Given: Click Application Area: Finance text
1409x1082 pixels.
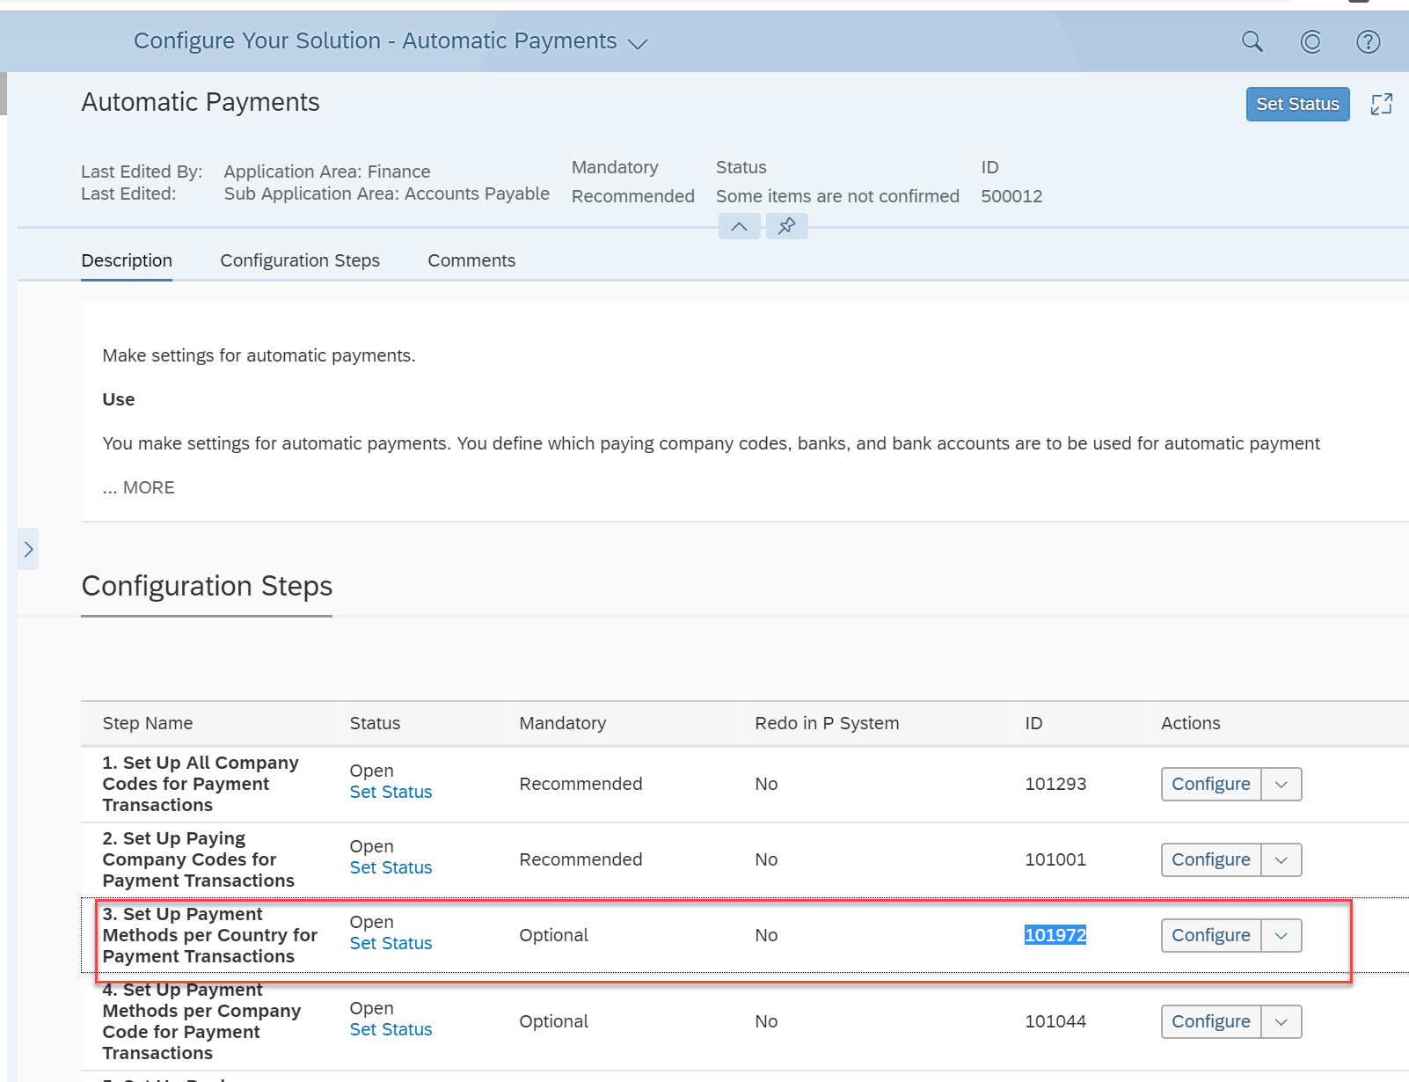Looking at the screenshot, I should (x=327, y=172).
